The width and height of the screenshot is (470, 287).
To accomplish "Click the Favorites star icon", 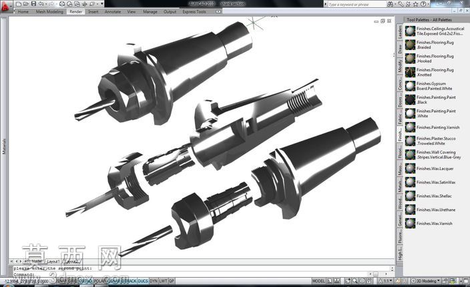I will tap(415, 4).
